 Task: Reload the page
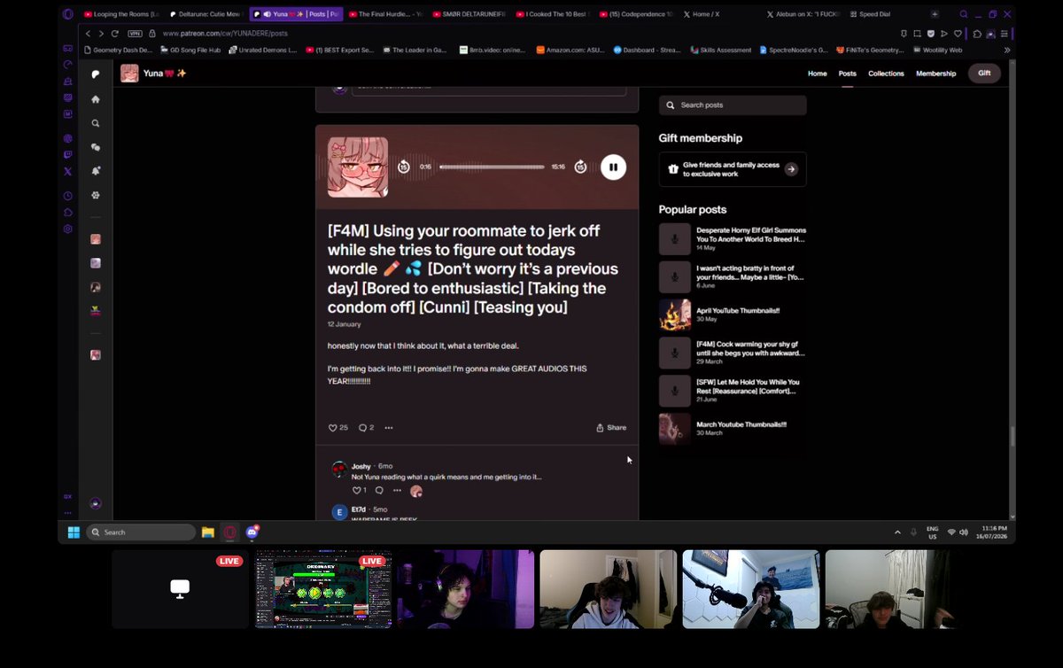click(x=115, y=33)
